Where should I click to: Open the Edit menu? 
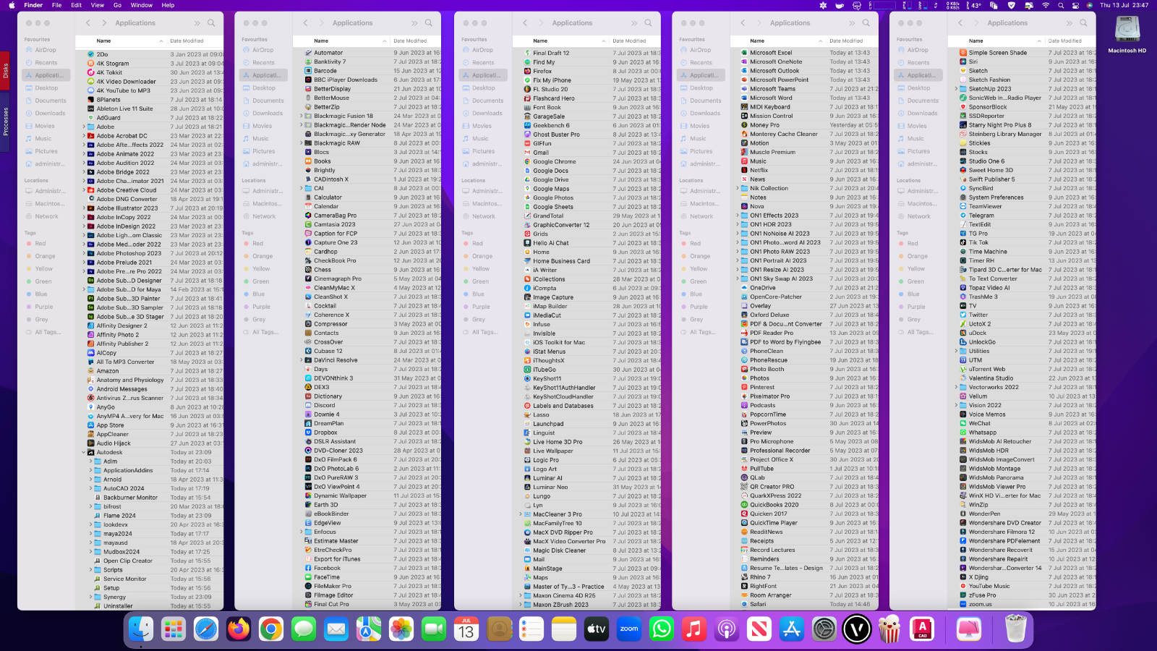76,5
